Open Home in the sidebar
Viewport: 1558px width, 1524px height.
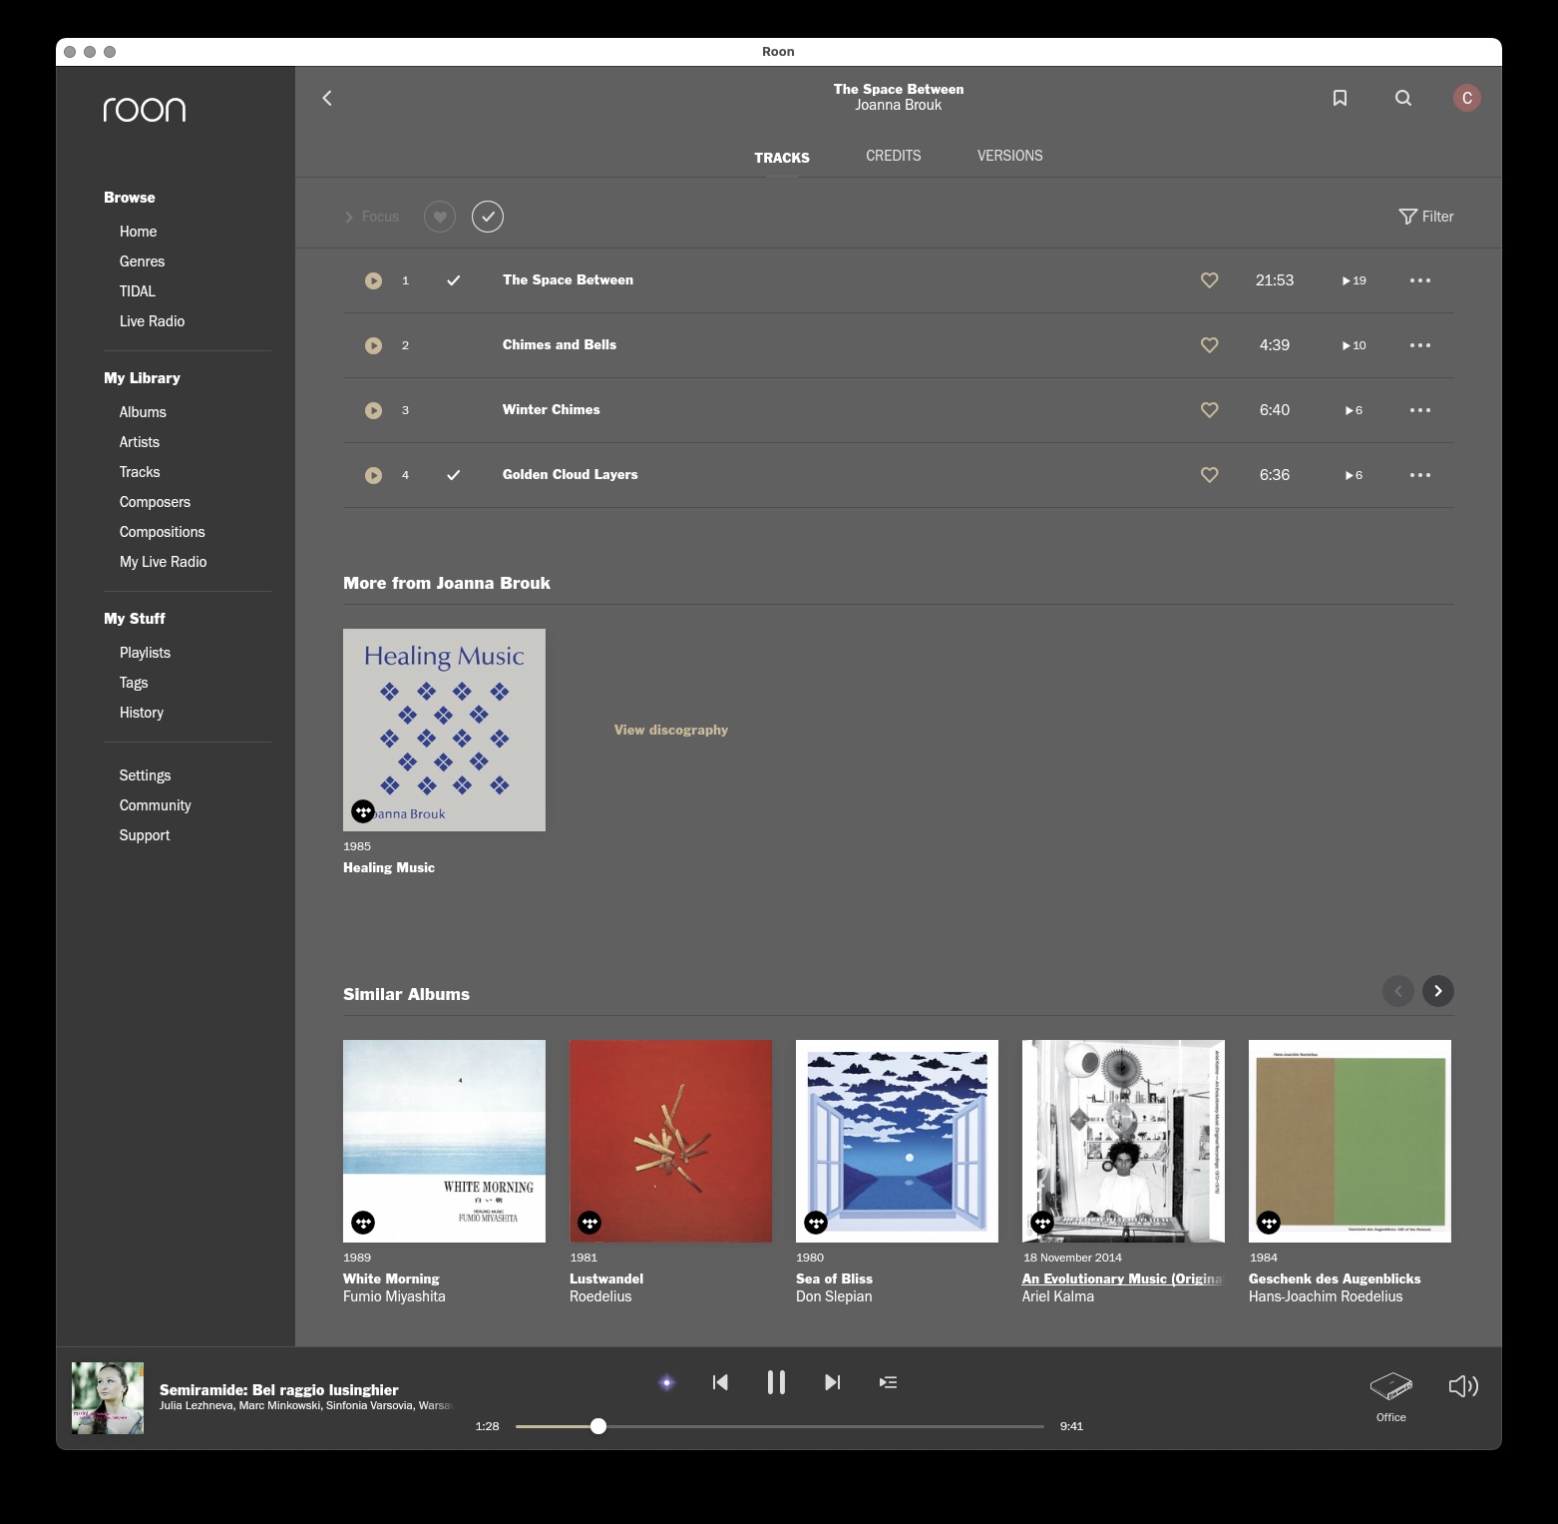[139, 232]
